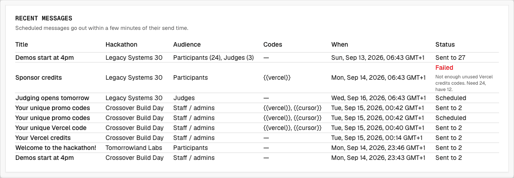514x178 pixels.
Task: Select the Crossover Build Day Demos start at 4pm title
Action: [45, 158]
